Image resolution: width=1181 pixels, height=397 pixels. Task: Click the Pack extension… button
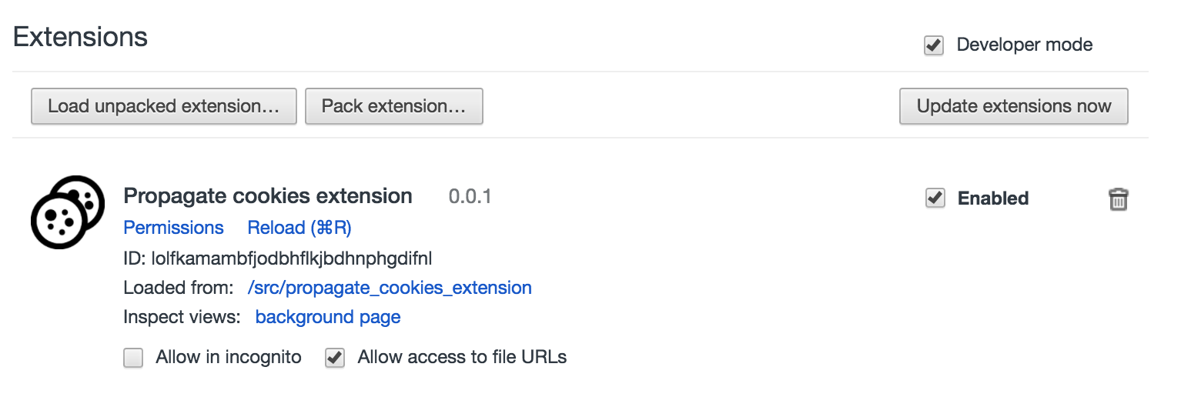393,106
